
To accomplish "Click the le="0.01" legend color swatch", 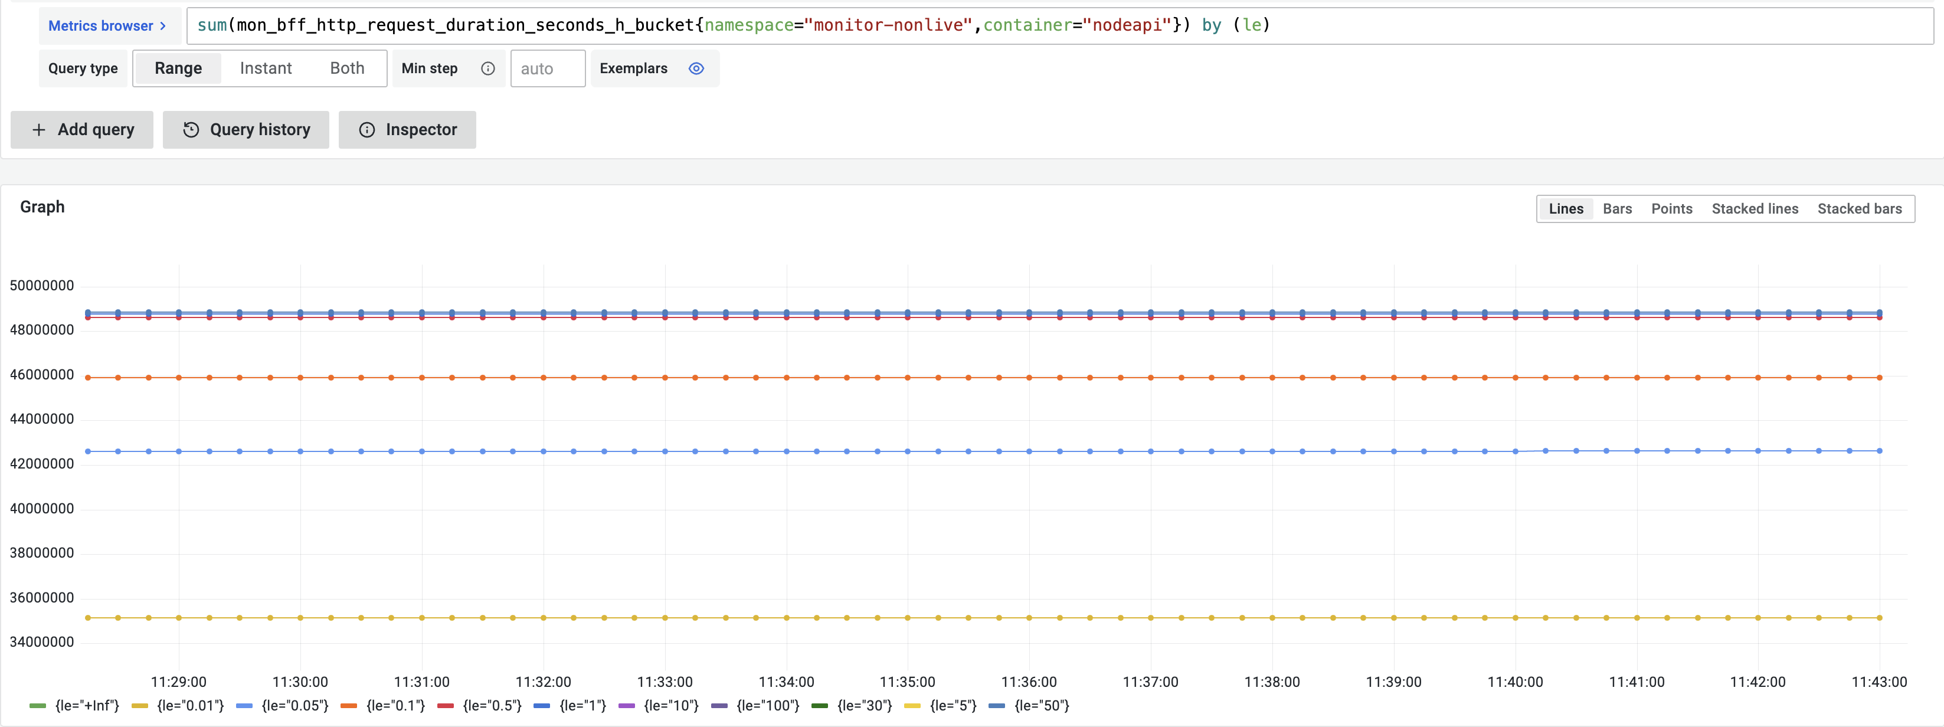I will [x=140, y=706].
